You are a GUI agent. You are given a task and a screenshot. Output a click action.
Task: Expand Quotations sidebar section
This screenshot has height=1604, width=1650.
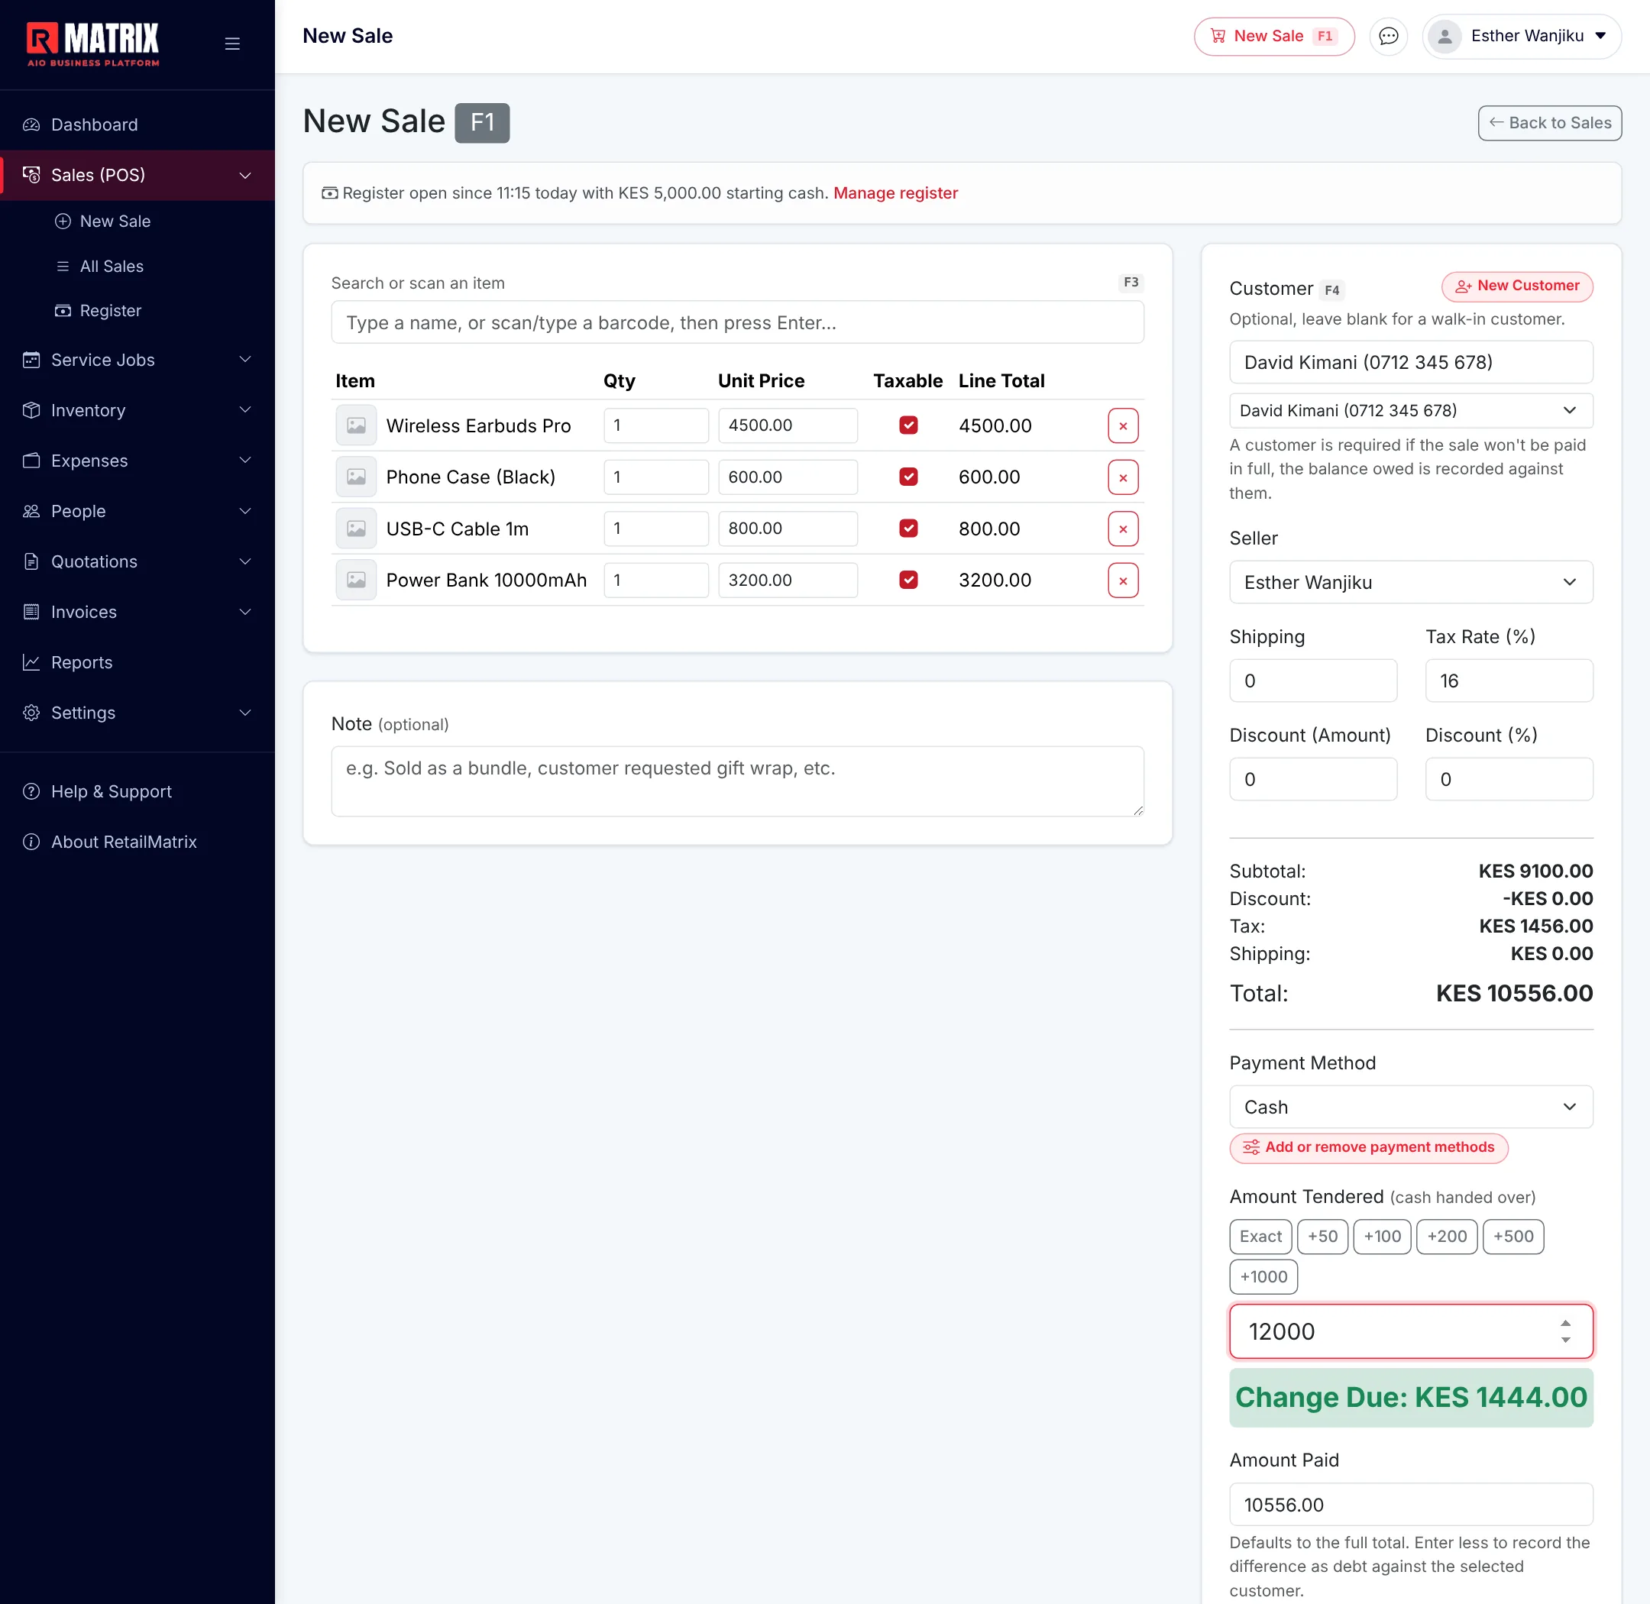pos(137,562)
